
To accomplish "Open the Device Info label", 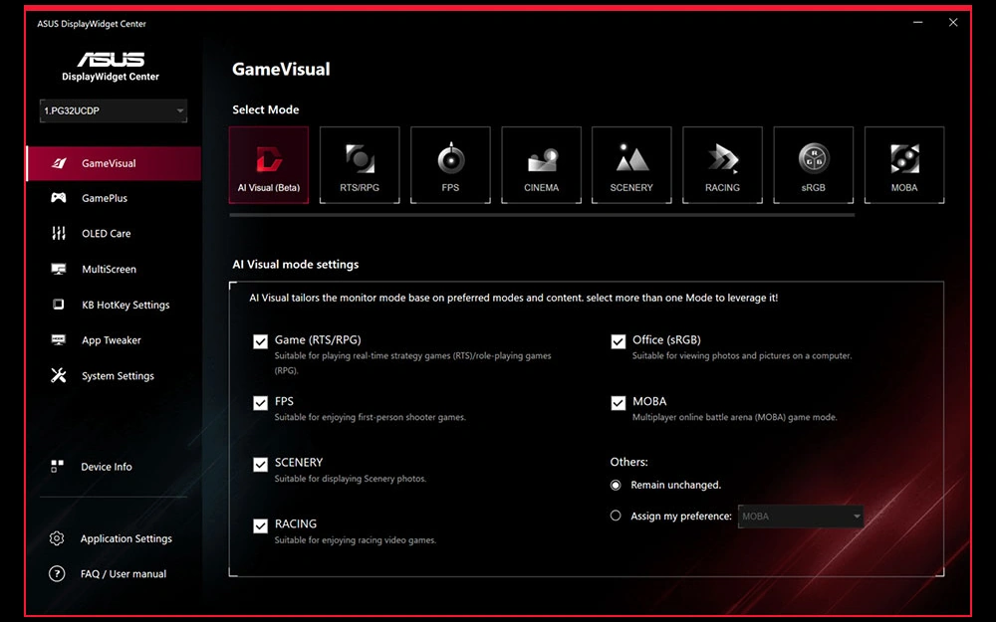I will click(107, 467).
